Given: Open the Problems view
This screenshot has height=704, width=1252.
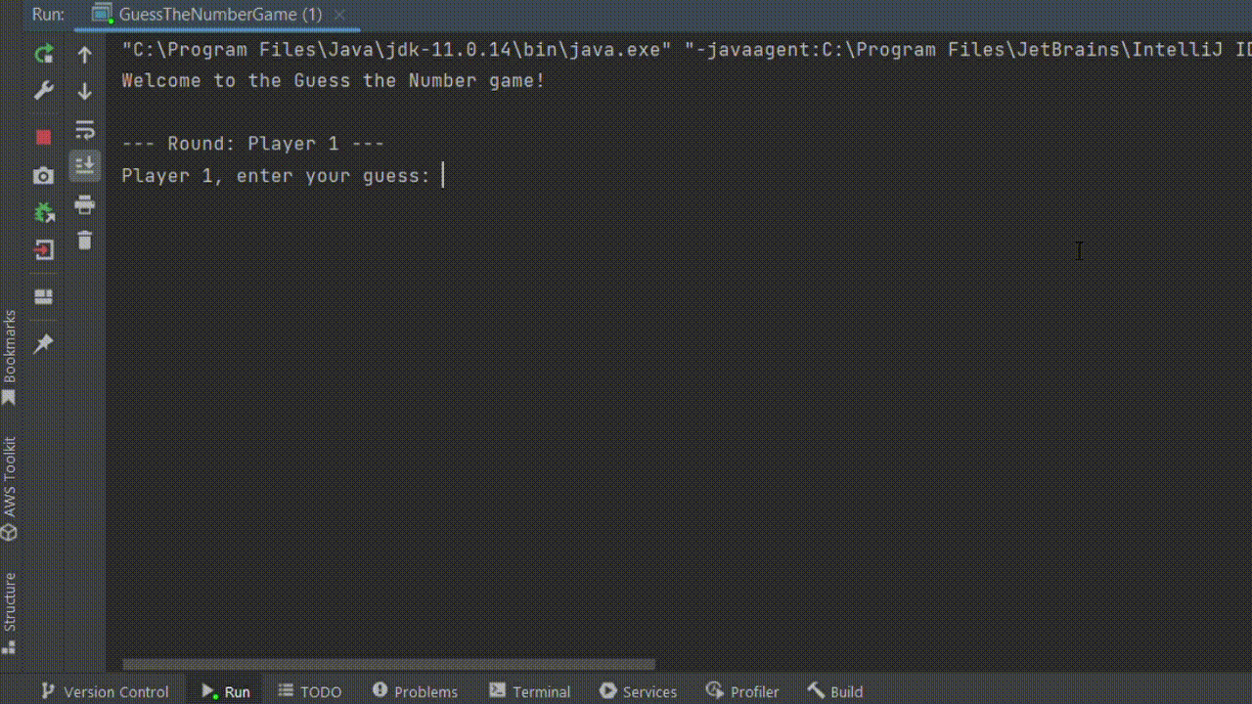Looking at the screenshot, I should 415,691.
